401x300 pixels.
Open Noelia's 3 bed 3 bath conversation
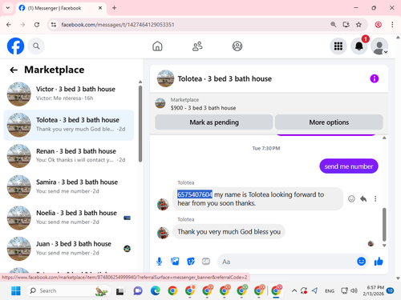pos(69,218)
